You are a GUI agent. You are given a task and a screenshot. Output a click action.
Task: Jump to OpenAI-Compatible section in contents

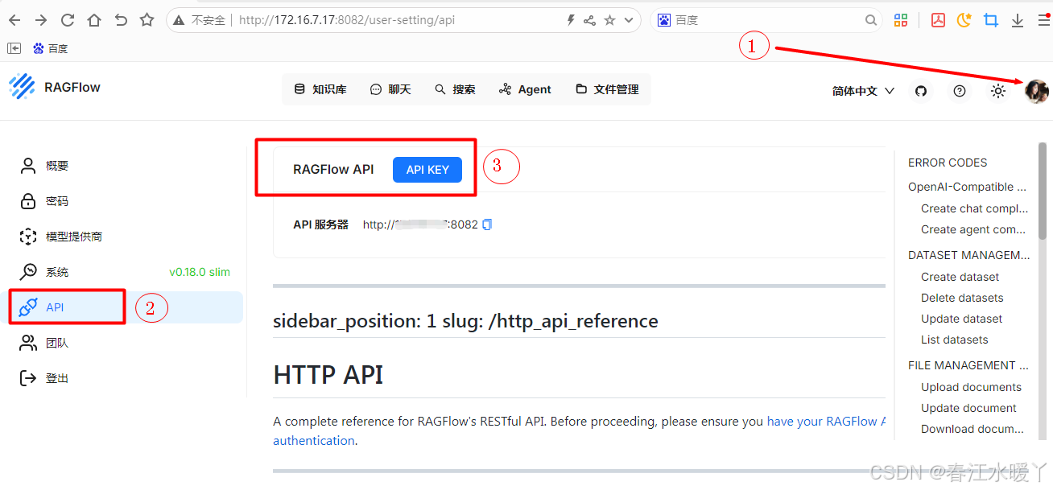[x=968, y=187]
